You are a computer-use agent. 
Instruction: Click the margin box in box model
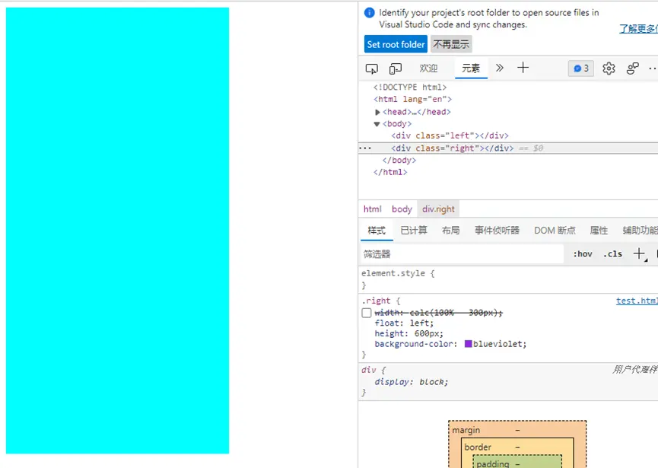click(466, 430)
